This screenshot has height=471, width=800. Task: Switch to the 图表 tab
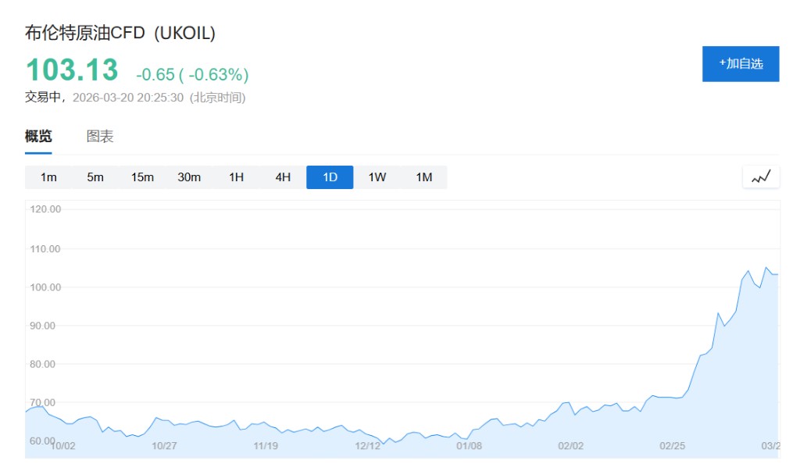pos(100,137)
